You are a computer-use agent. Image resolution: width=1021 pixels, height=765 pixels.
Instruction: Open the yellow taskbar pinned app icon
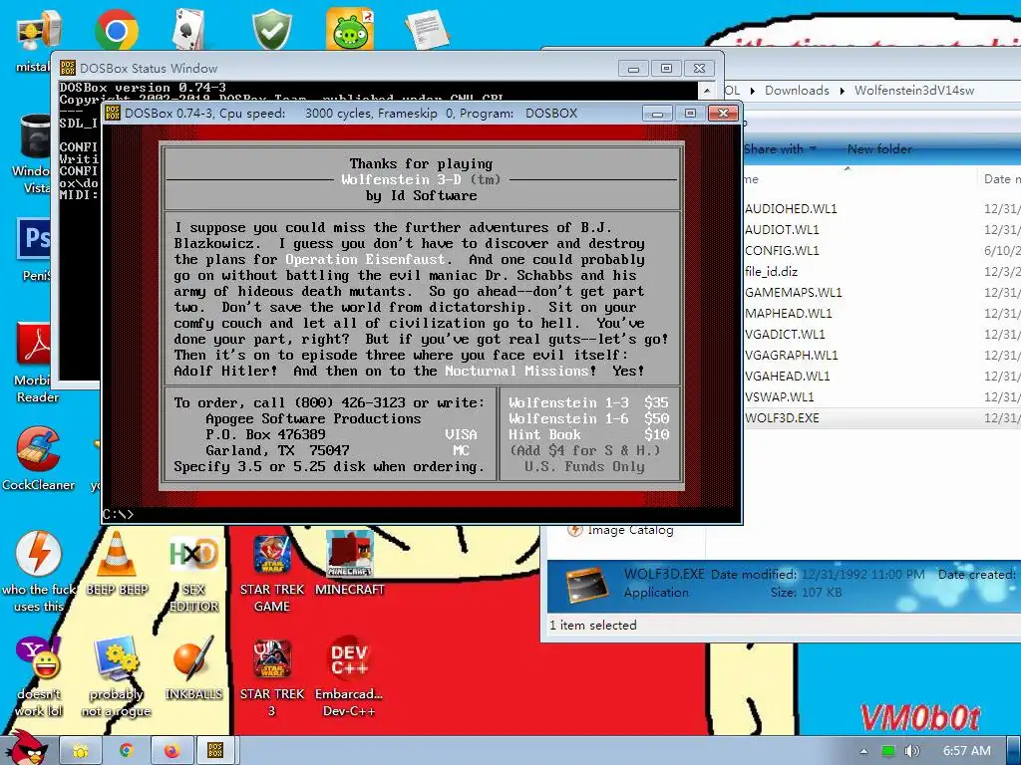pyautogui.click(x=81, y=751)
